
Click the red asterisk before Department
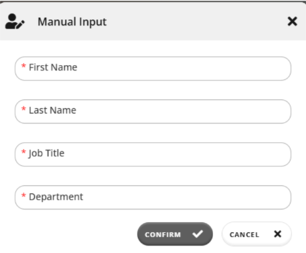tap(23, 195)
